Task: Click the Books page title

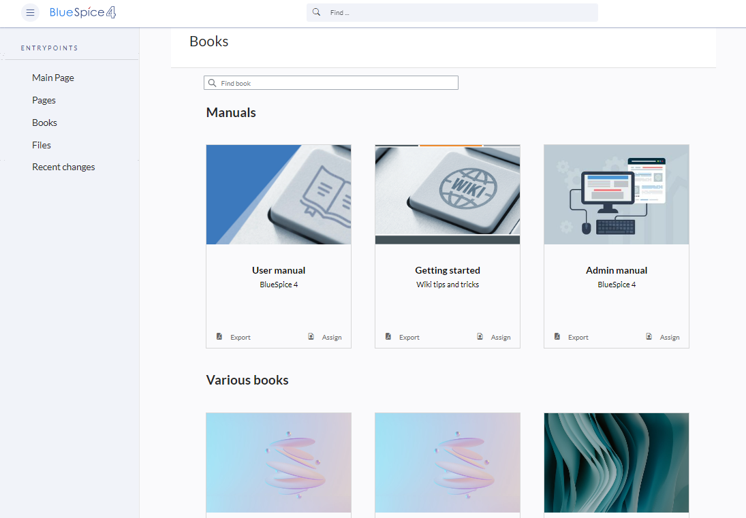Action: (x=209, y=42)
